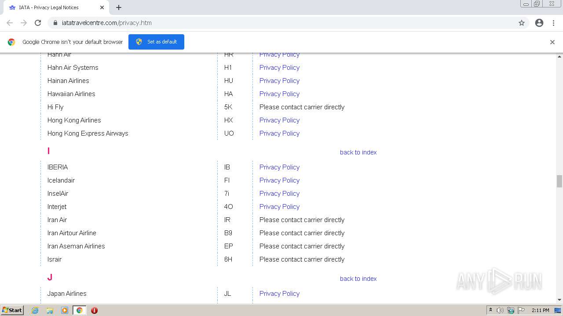Bookmark this page with the star icon

point(522,23)
